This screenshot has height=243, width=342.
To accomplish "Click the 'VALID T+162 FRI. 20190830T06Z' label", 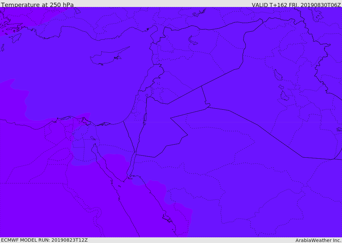I will pyautogui.click(x=296, y=5).
